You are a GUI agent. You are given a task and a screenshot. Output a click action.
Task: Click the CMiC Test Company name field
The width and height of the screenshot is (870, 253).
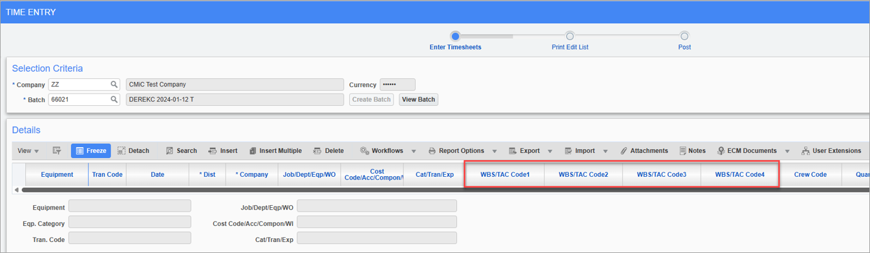point(235,85)
